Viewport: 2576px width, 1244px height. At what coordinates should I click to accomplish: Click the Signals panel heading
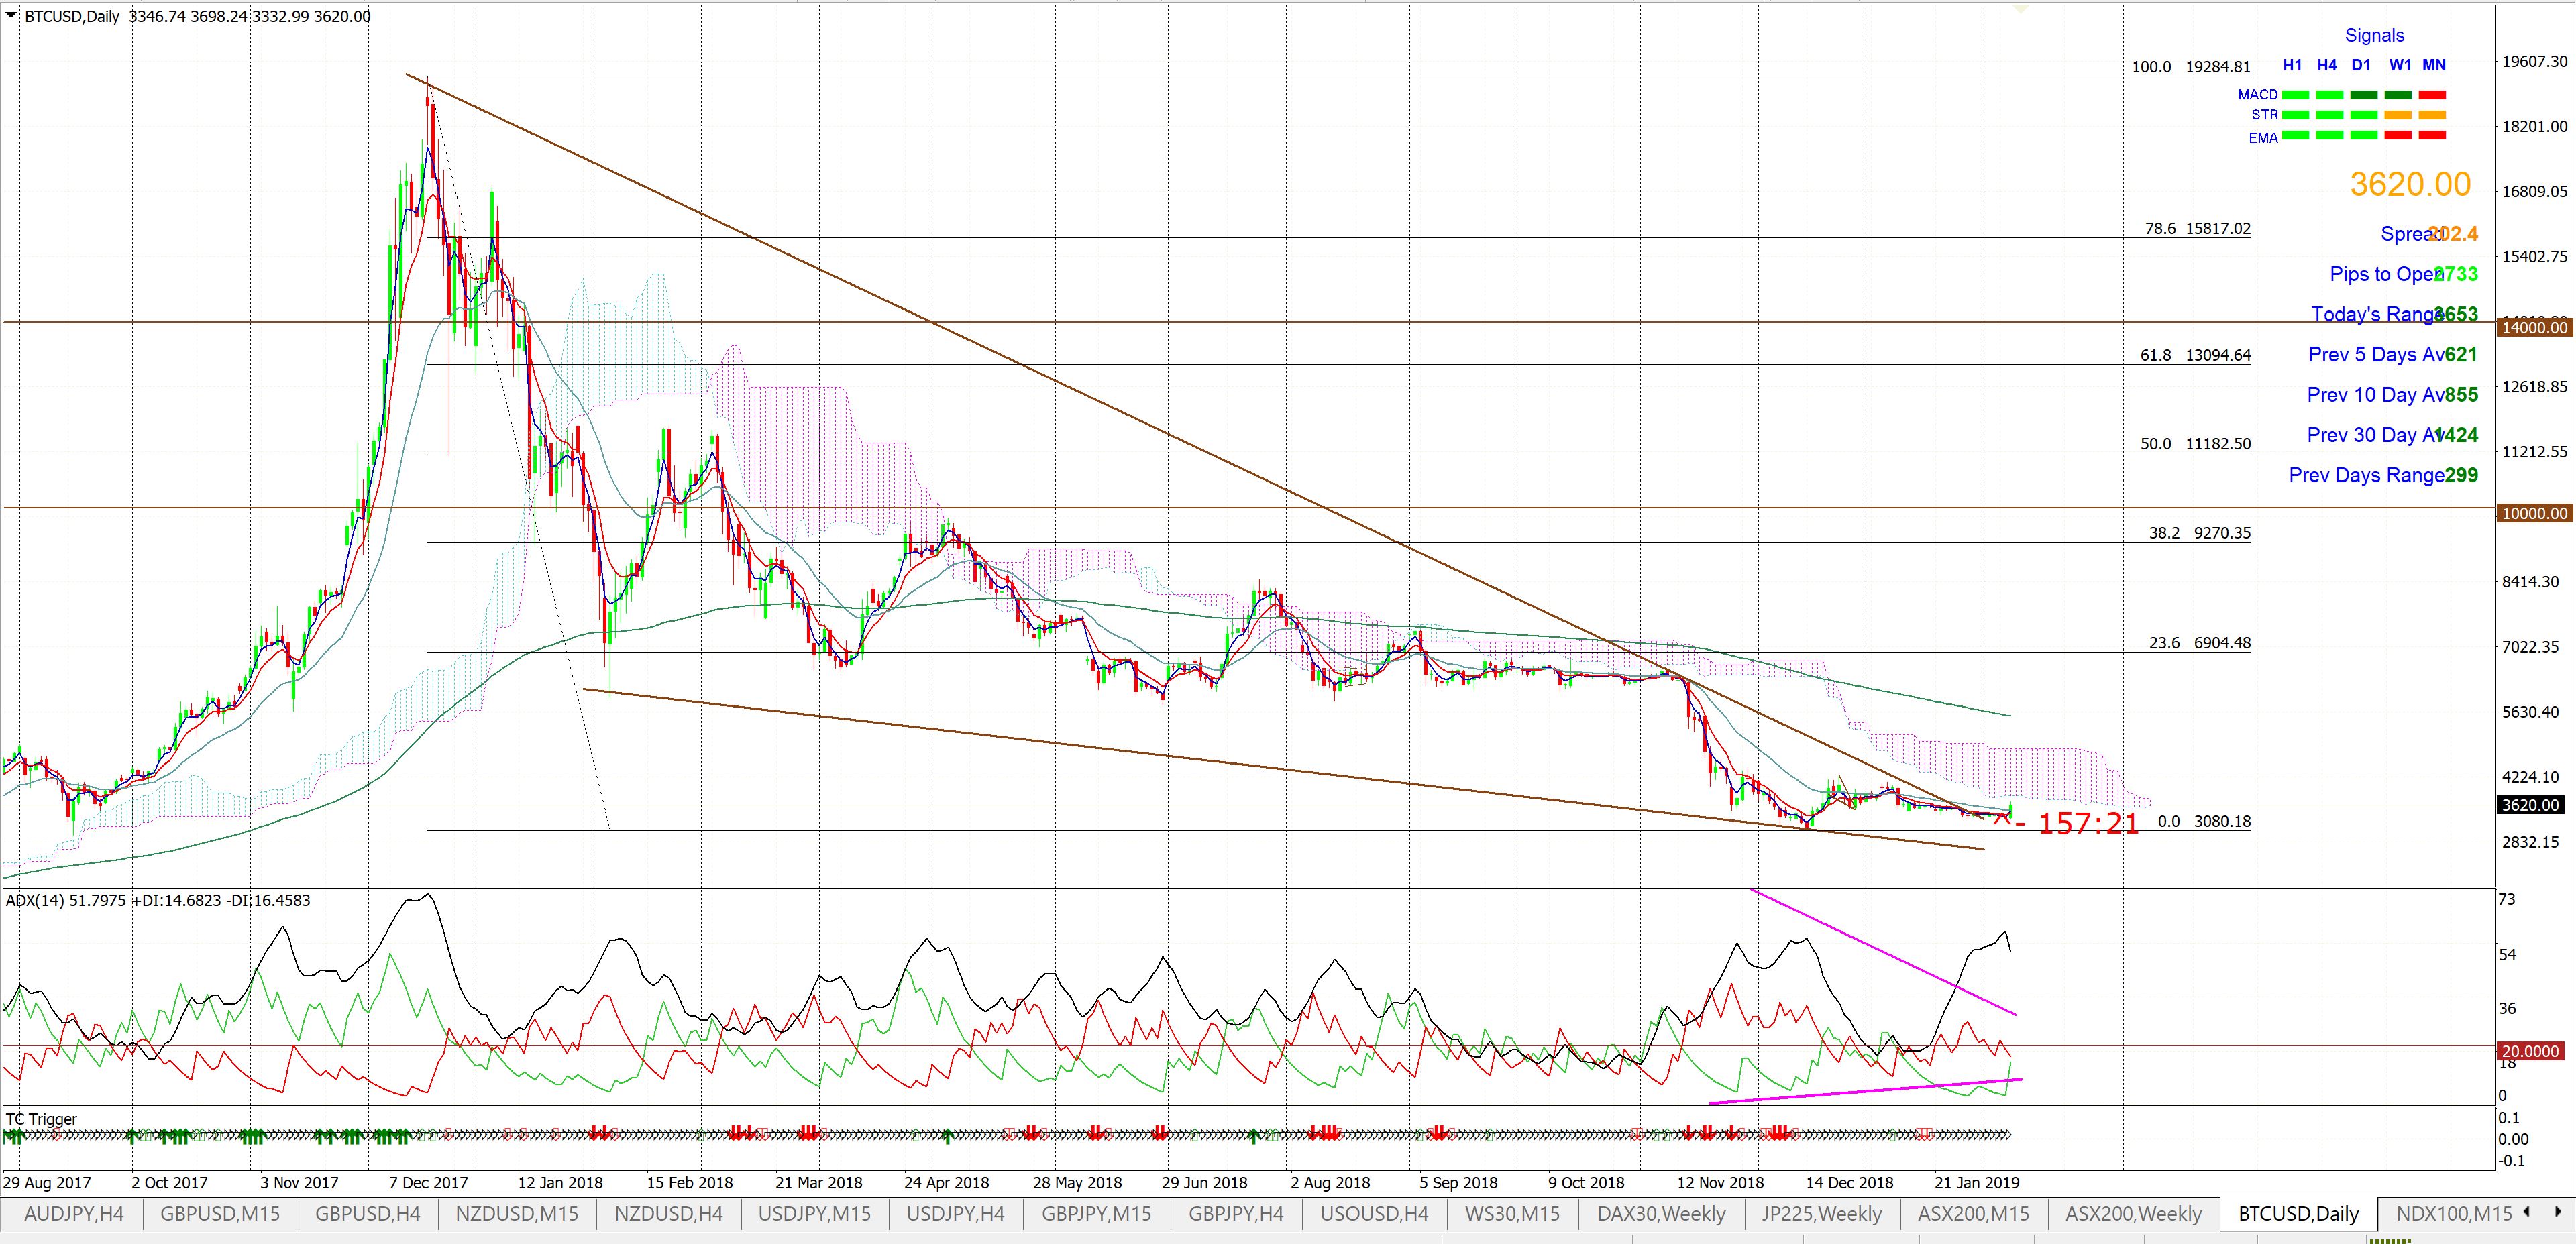tap(2374, 35)
